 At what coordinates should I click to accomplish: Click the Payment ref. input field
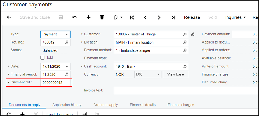(55, 83)
